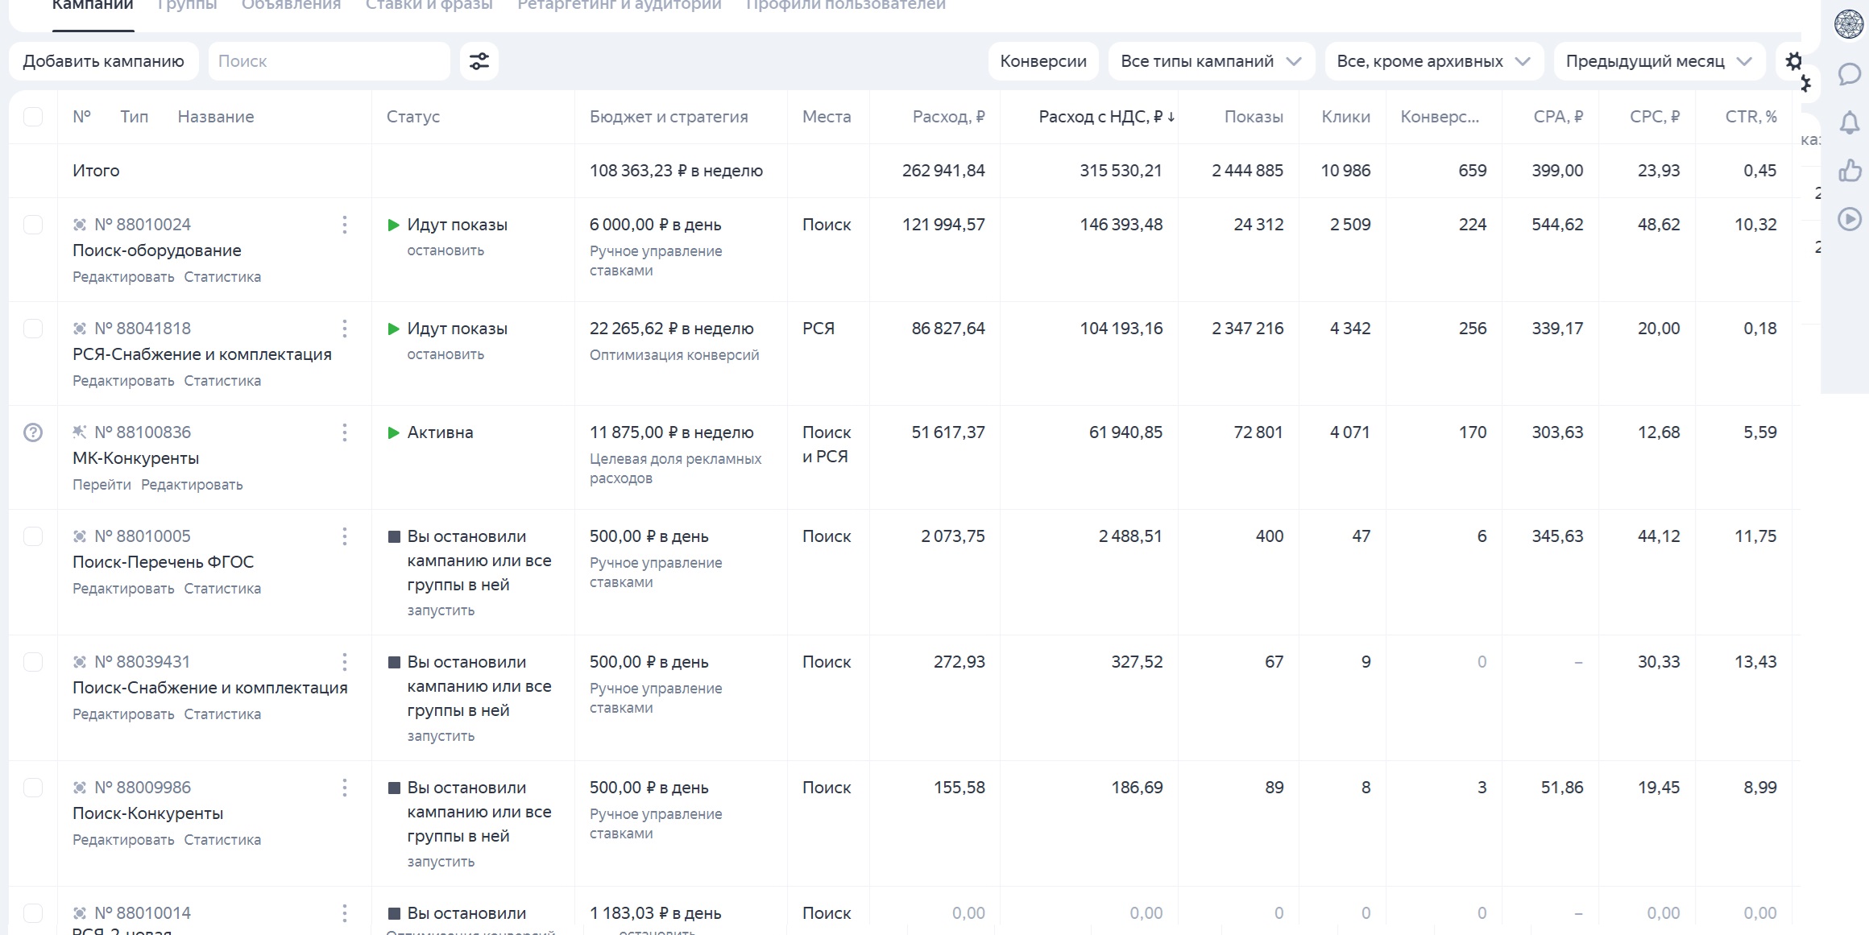Toggle select-all checkbox in table header
The height and width of the screenshot is (935, 1869).
click(33, 117)
